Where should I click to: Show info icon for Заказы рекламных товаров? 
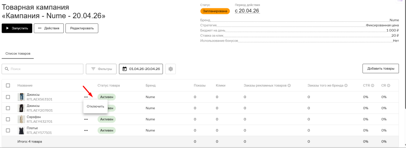click(289, 85)
